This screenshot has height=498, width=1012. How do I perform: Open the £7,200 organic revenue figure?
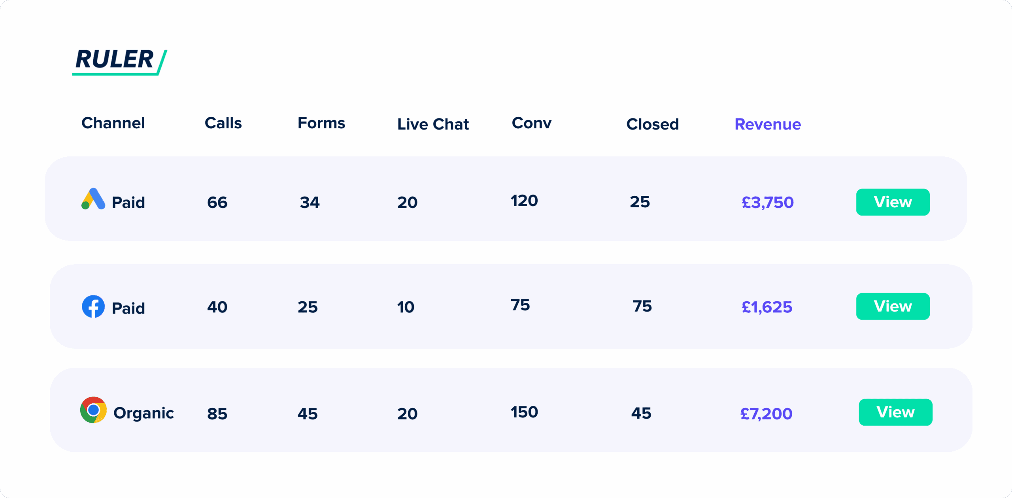pyautogui.click(x=766, y=414)
